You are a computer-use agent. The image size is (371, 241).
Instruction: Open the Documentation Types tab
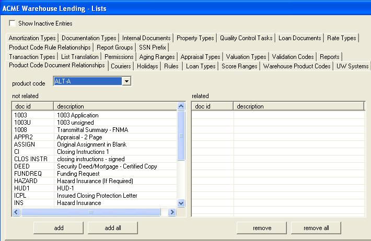click(x=89, y=38)
